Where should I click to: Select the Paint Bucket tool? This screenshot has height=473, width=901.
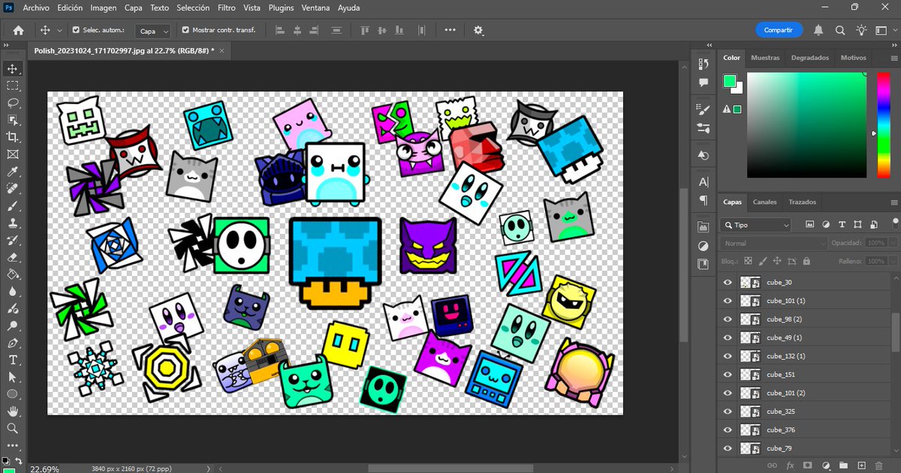tap(12, 274)
